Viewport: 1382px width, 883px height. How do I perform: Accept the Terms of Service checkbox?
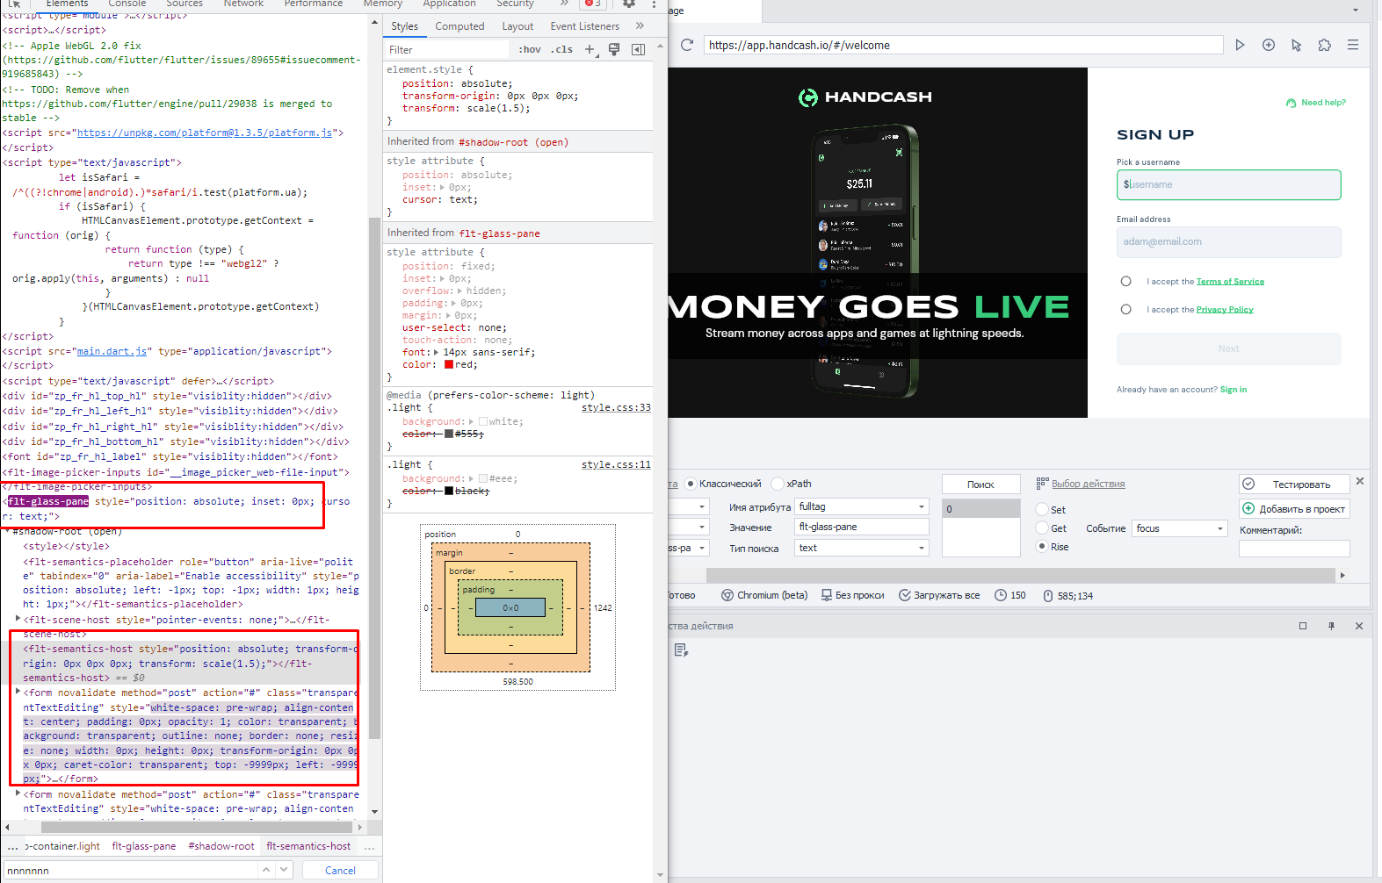pyautogui.click(x=1126, y=282)
